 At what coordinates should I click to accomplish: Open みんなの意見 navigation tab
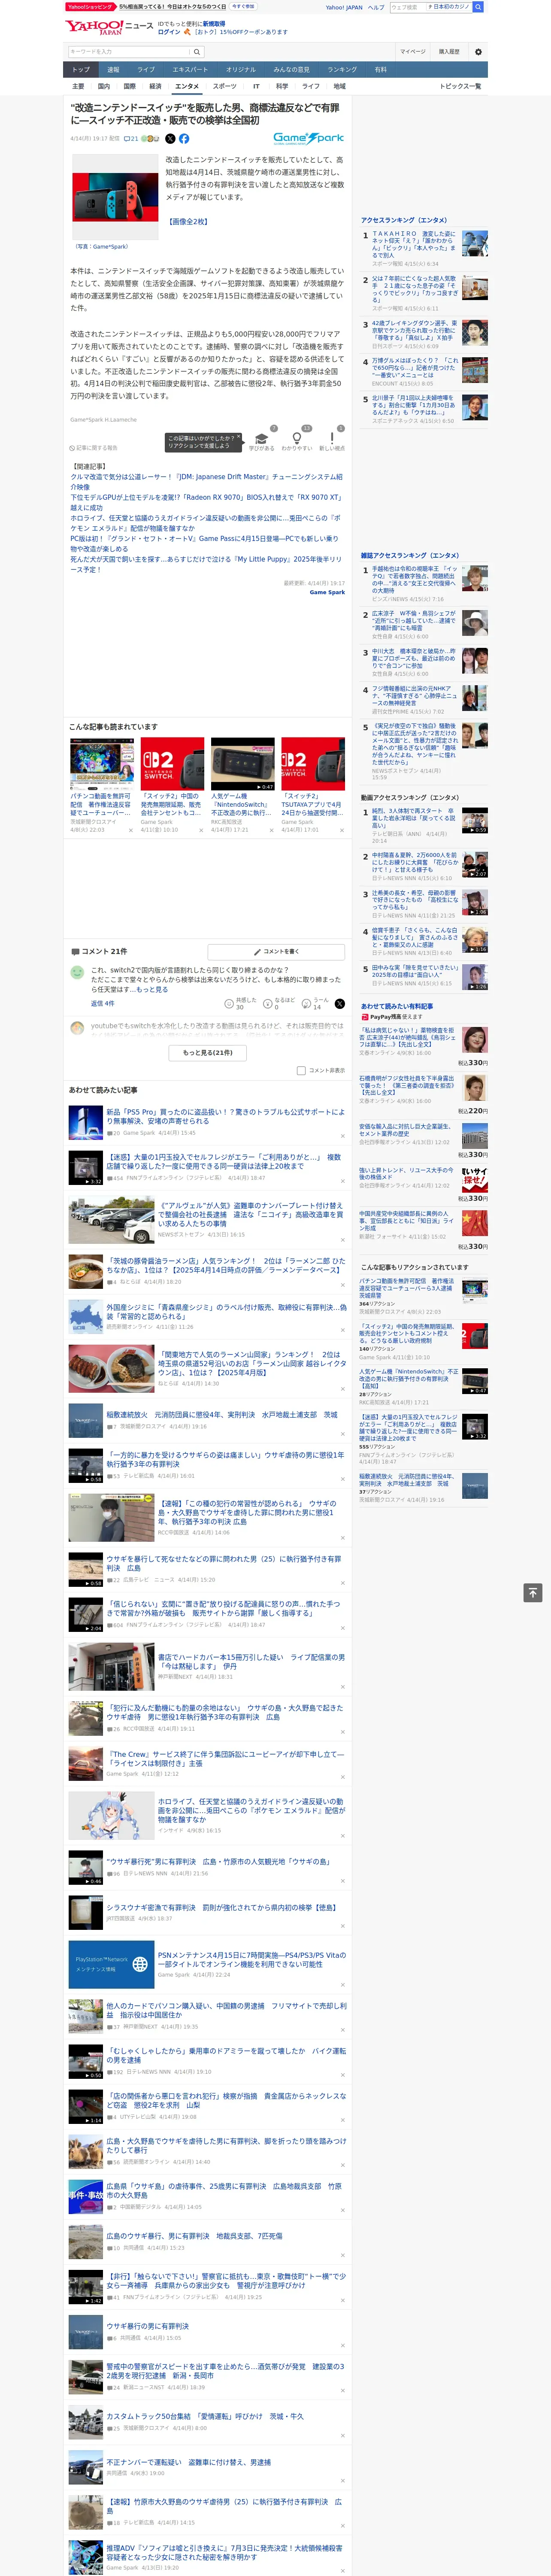pyautogui.click(x=291, y=70)
